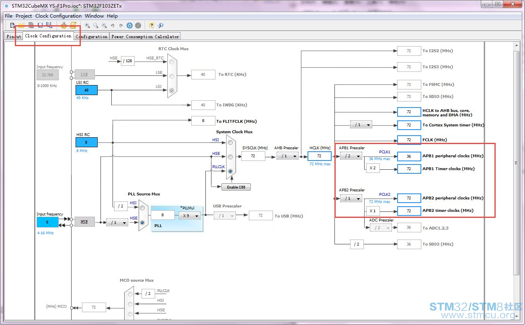
Task: Click the SYSCLK (MHz) value field
Action: pyautogui.click(x=253, y=156)
